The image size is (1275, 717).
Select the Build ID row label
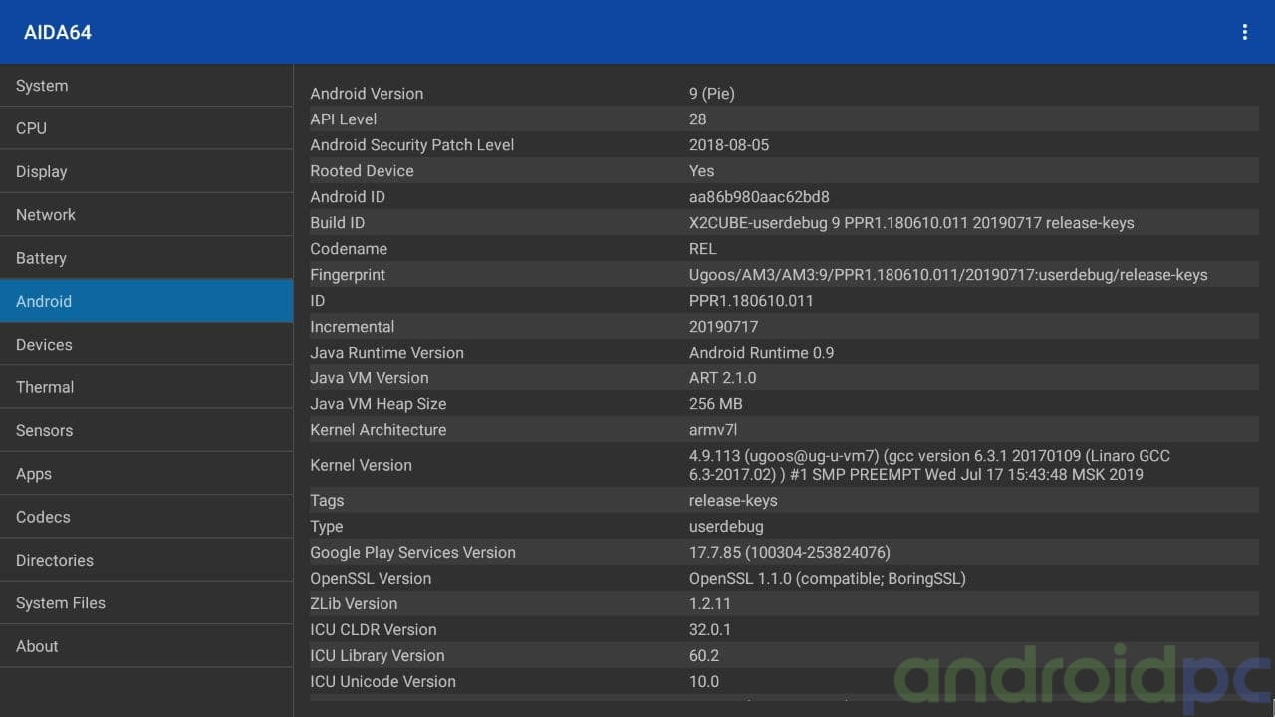pos(338,223)
